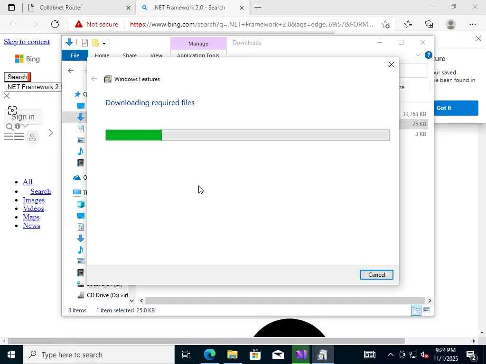This screenshot has width=486, height=364.
Task: Close the Windows Features dialog
Action: (x=392, y=64)
